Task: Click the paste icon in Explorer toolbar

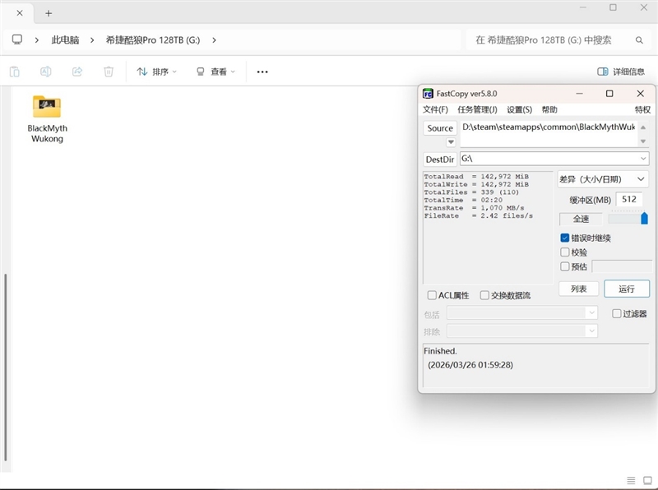Action: coord(14,72)
